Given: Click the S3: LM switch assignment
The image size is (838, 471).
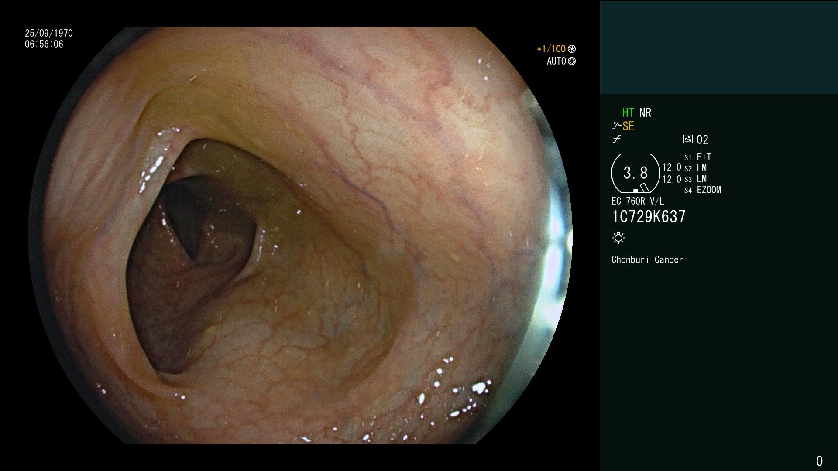Looking at the screenshot, I should coord(695,179).
